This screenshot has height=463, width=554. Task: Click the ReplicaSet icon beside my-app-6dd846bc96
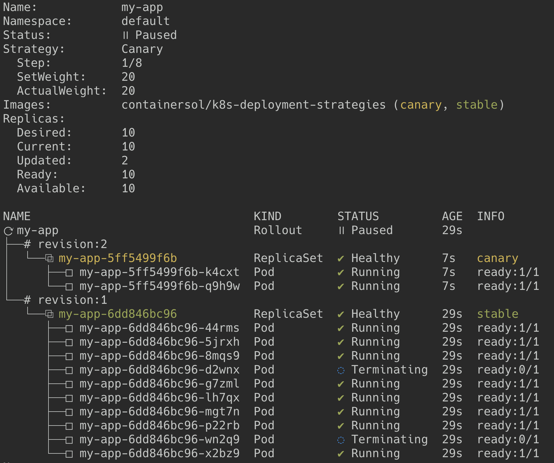point(49,314)
